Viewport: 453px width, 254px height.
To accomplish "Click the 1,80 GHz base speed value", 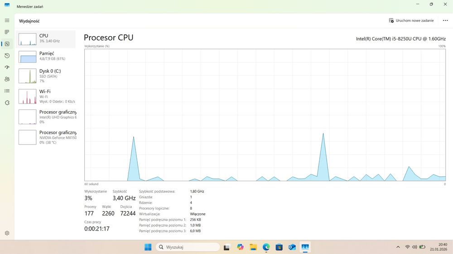I will 197,191.
